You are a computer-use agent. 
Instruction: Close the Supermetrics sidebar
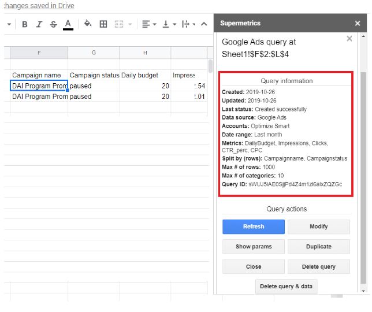(x=358, y=23)
